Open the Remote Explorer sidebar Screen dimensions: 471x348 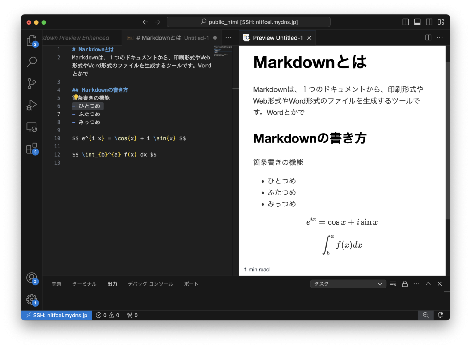[32, 127]
